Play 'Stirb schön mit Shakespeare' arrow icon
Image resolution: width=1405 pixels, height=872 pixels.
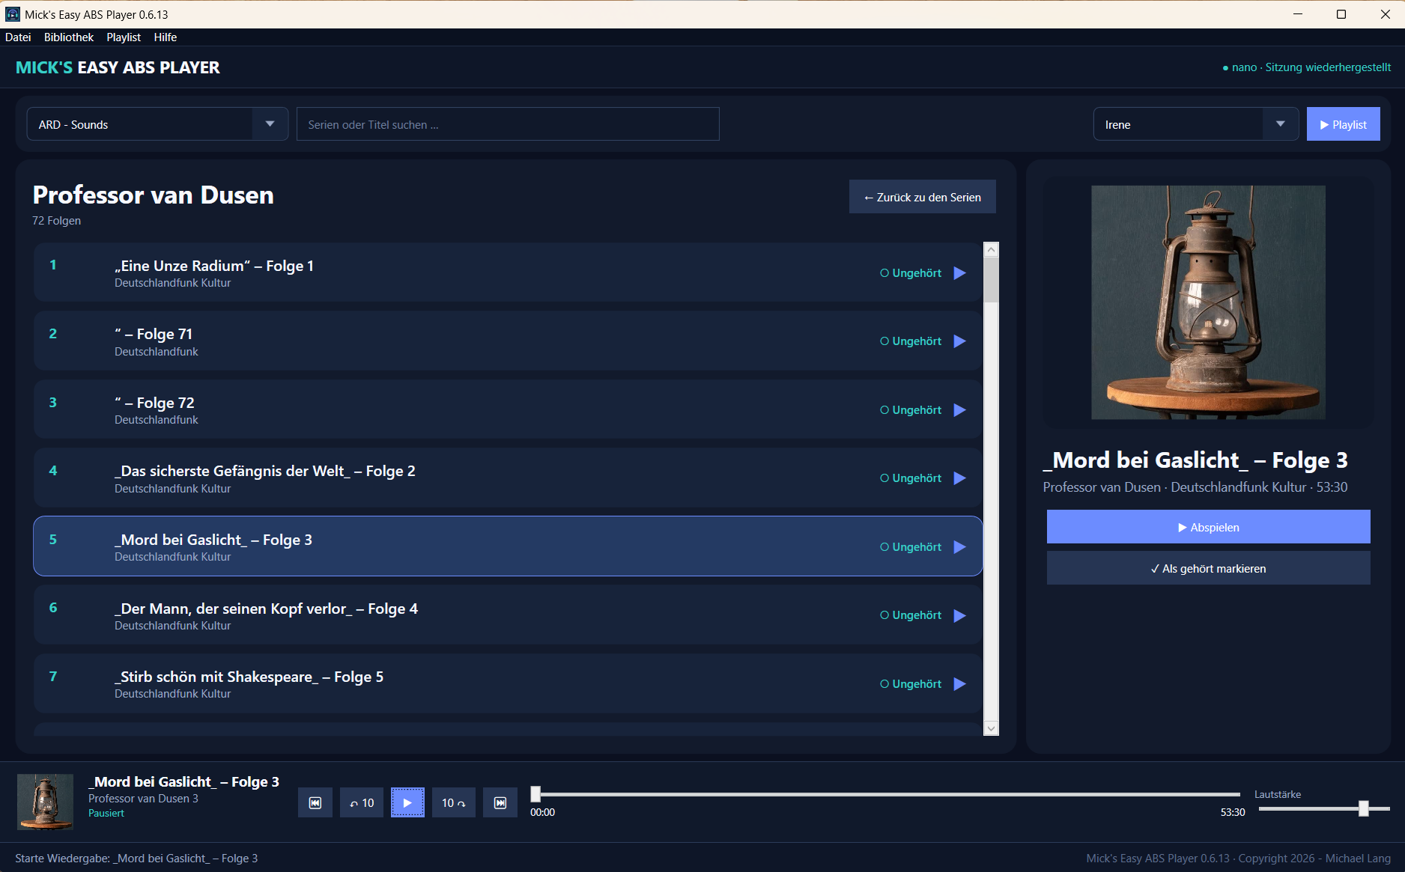(959, 684)
